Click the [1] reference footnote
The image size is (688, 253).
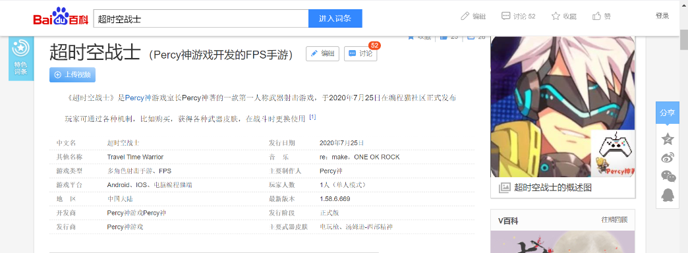point(312,117)
